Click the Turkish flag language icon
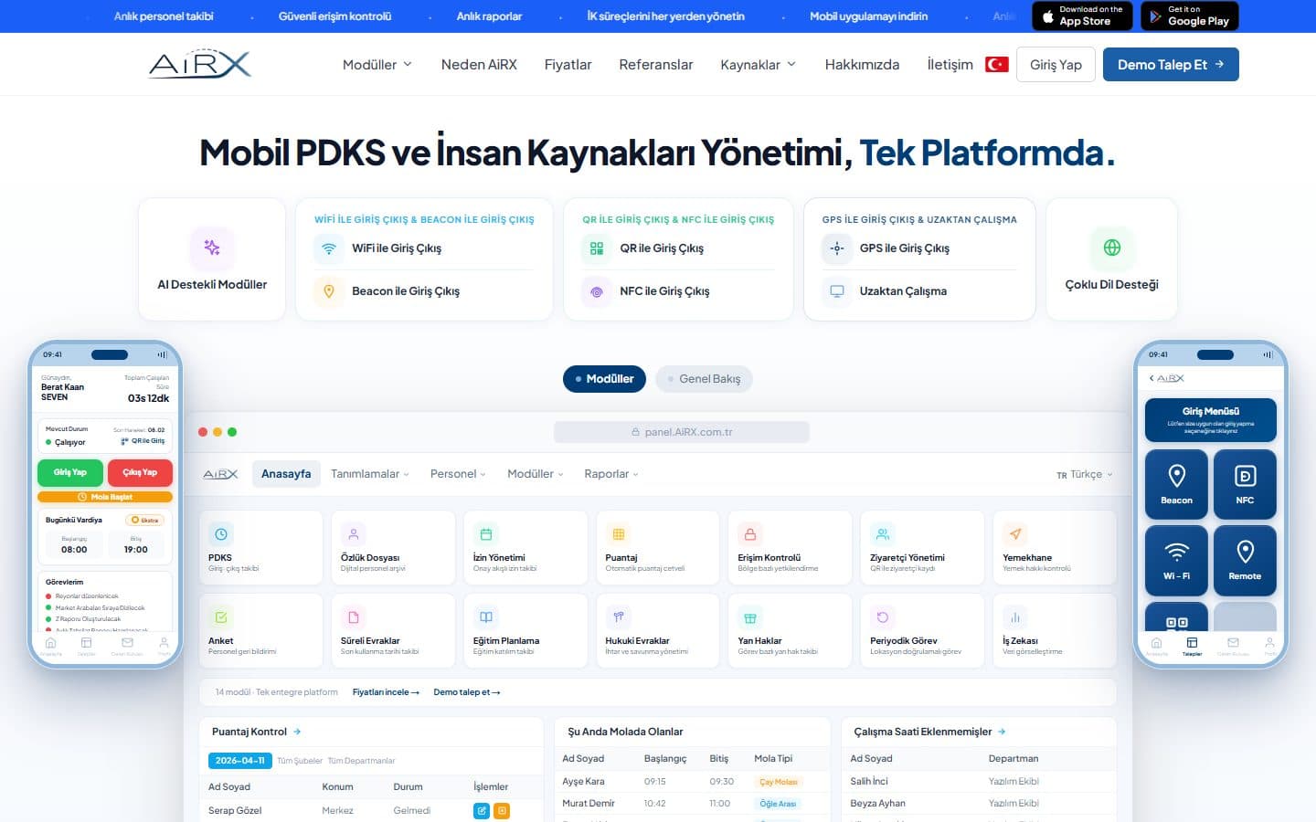Viewport: 1316px width, 822px height. (996, 65)
